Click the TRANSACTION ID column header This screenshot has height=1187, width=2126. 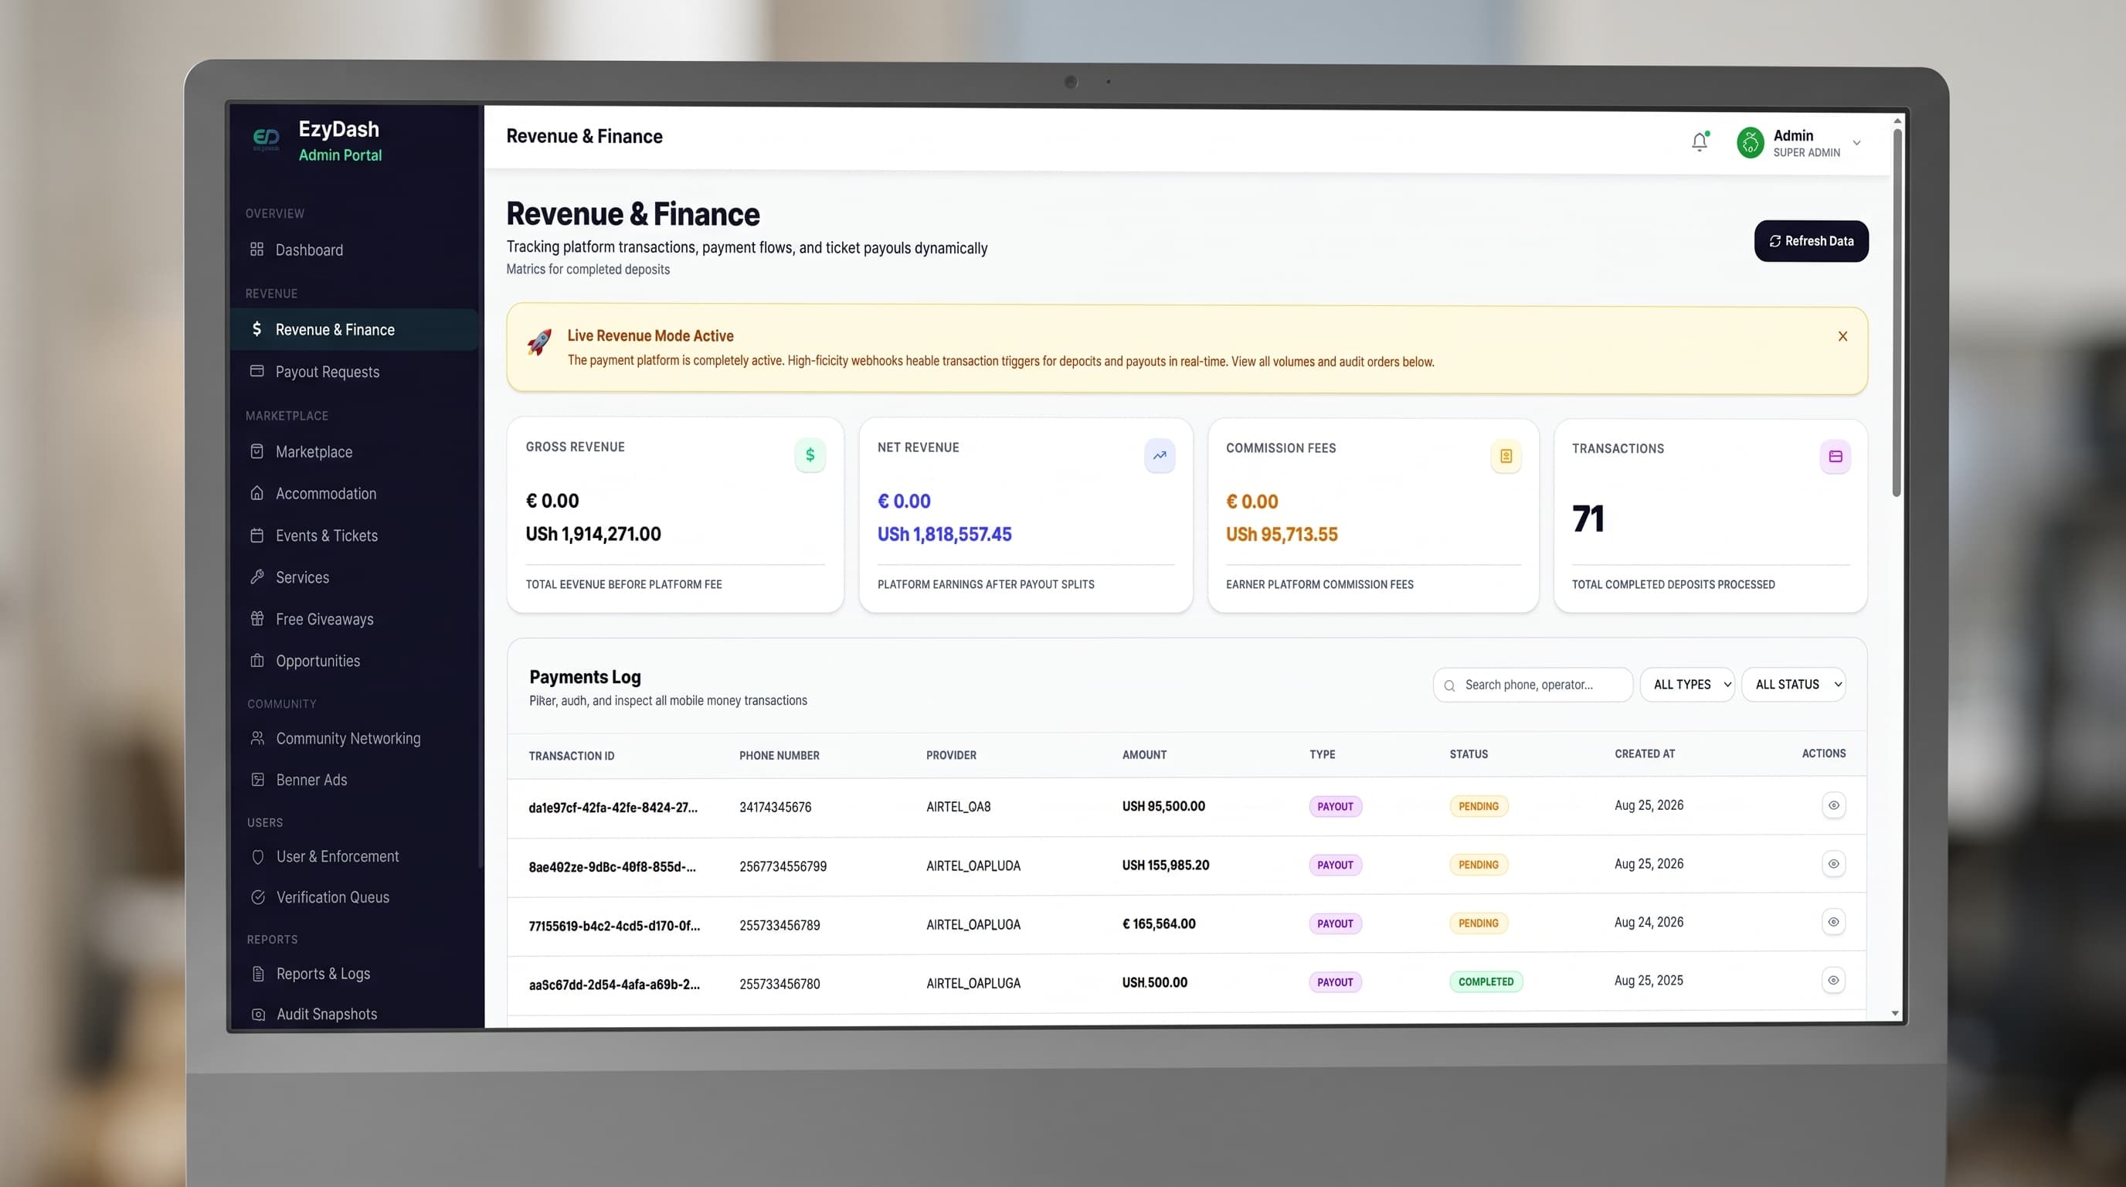click(571, 755)
